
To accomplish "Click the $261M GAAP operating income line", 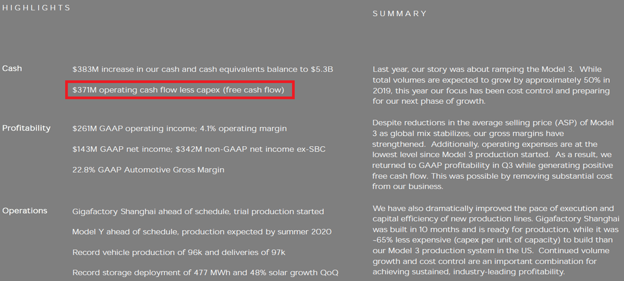I will coord(180,129).
